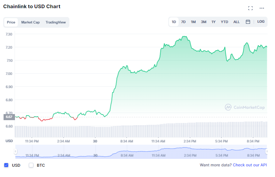Image resolution: width=275 pixels, height=177 pixels.
Task: Open the three-dot more options menu
Action: pyautogui.click(x=262, y=8)
